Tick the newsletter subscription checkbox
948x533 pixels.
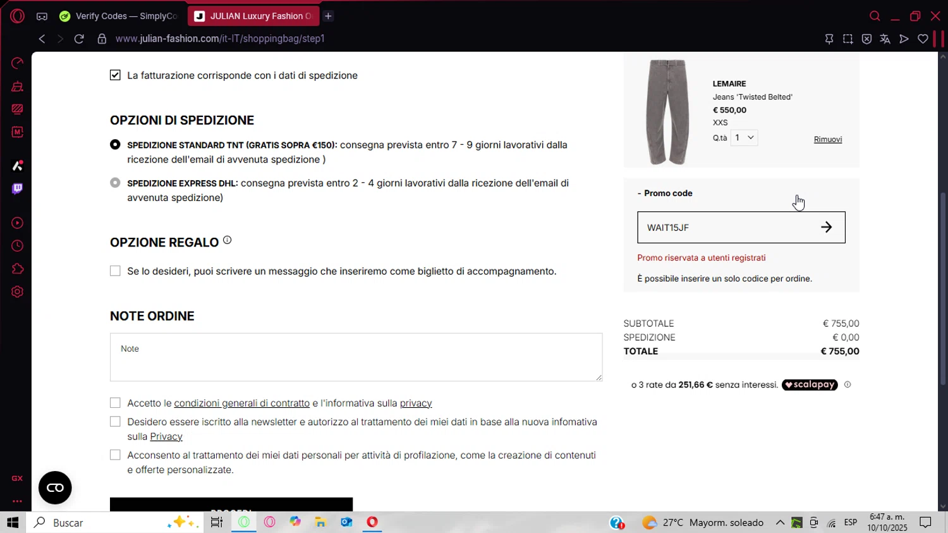click(x=115, y=422)
